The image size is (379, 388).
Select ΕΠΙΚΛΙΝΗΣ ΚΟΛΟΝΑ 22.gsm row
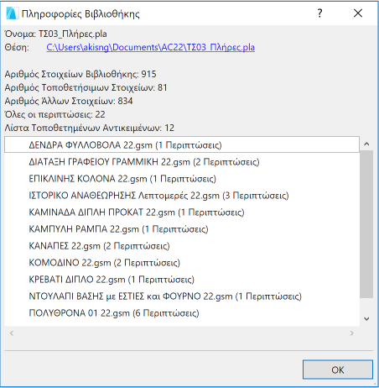pyautogui.click(x=182, y=179)
